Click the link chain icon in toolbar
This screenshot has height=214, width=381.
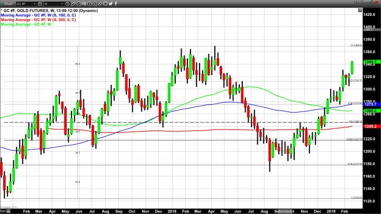tap(99, 4)
